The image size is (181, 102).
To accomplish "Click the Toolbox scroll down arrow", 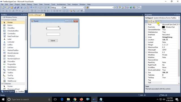I will click(x=26, y=89).
